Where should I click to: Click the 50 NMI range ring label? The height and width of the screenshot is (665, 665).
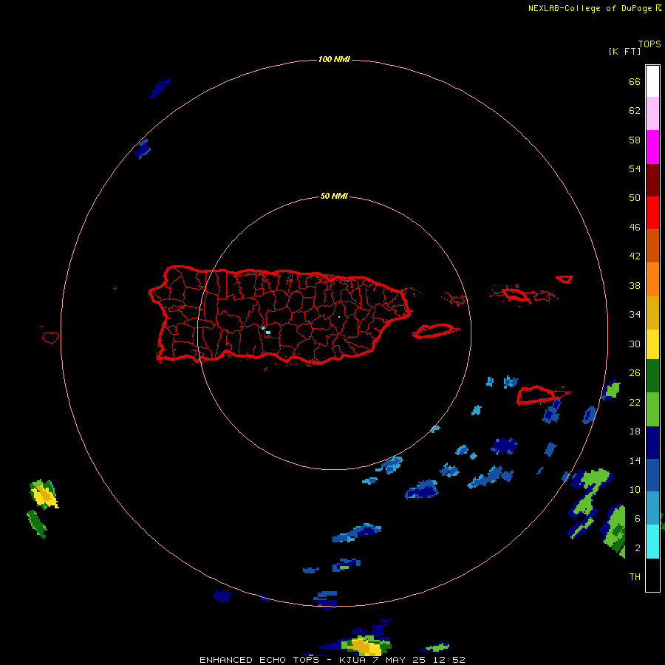coord(334,196)
